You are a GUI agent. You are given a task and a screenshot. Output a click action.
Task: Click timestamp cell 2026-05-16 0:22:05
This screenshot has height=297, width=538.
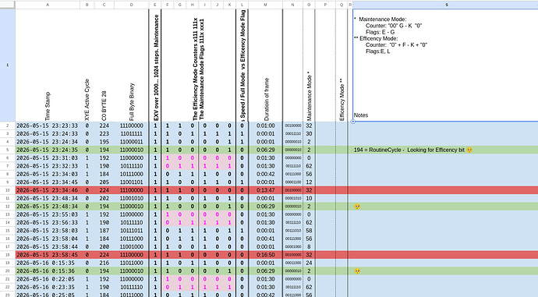48,279
